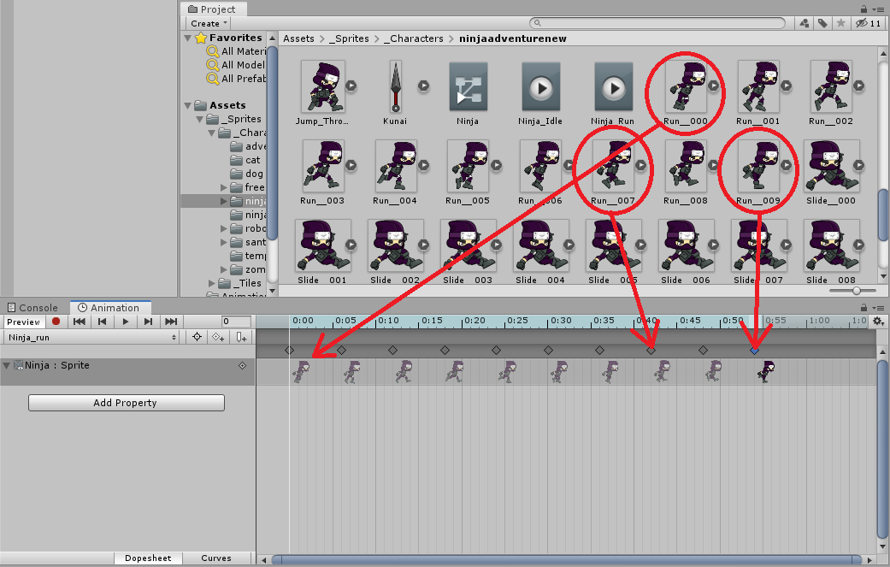The image size is (890, 567).
Task: Toggle the Animation panel lock icon
Action: pyautogui.click(x=863, y=307)
